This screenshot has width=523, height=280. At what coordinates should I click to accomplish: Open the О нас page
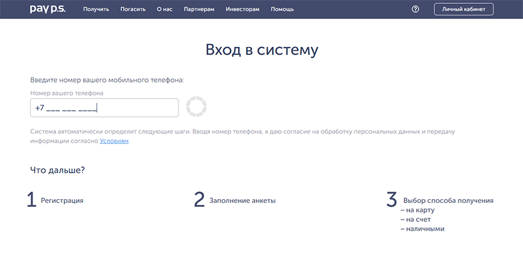point(165,10)
